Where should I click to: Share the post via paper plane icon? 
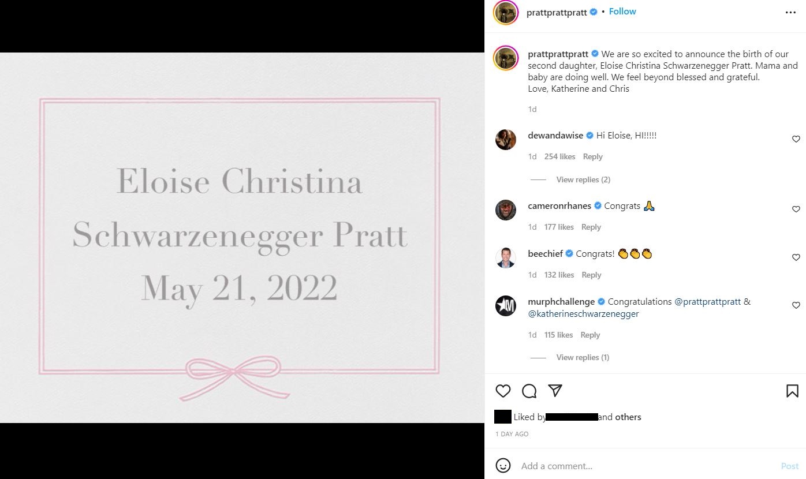[x=555, y=391]
